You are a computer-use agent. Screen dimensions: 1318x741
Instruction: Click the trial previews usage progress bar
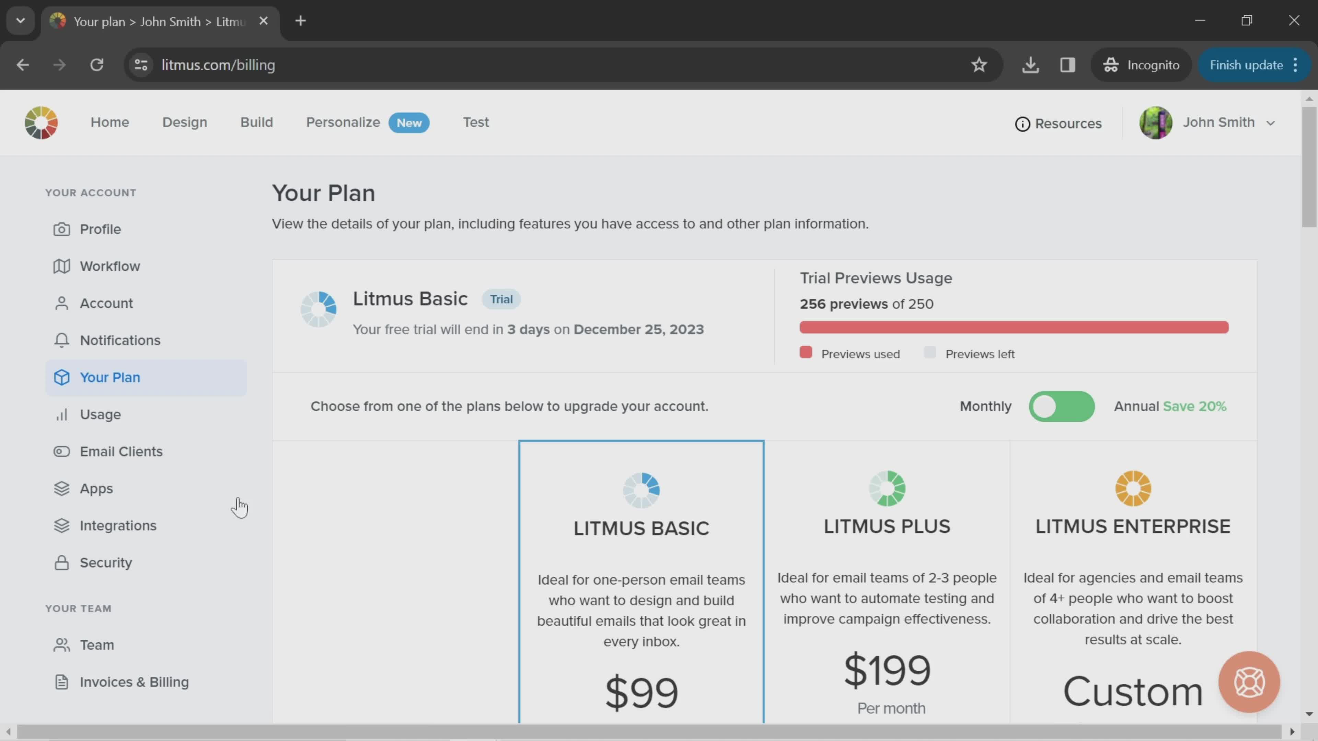point(1014,327)
